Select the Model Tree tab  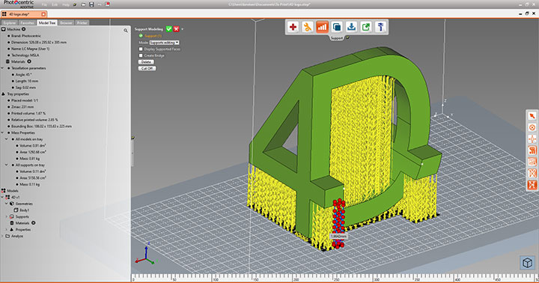click(x=47, y=22)
